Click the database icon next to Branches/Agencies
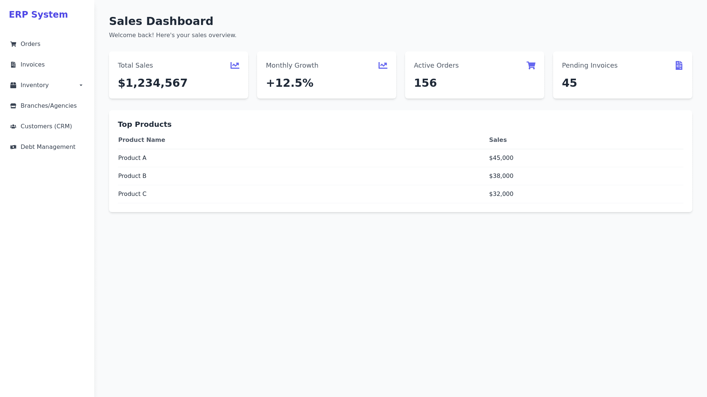This screenshot has height=397, width=707. tap(13, 105)
